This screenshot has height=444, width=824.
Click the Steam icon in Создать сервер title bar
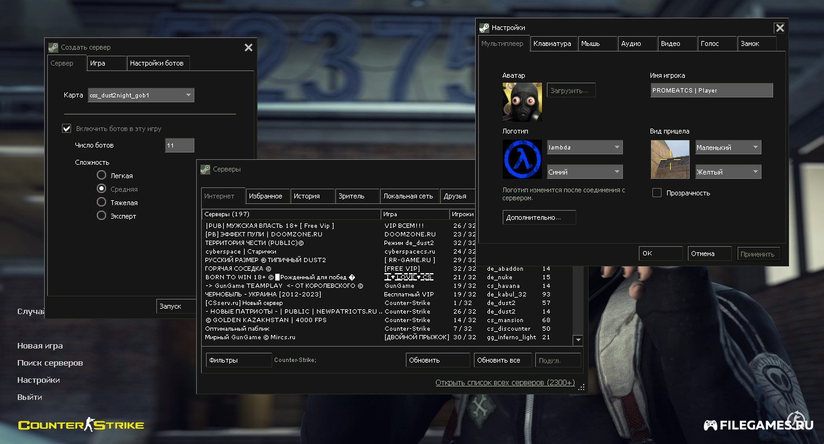tap(53, 47)
